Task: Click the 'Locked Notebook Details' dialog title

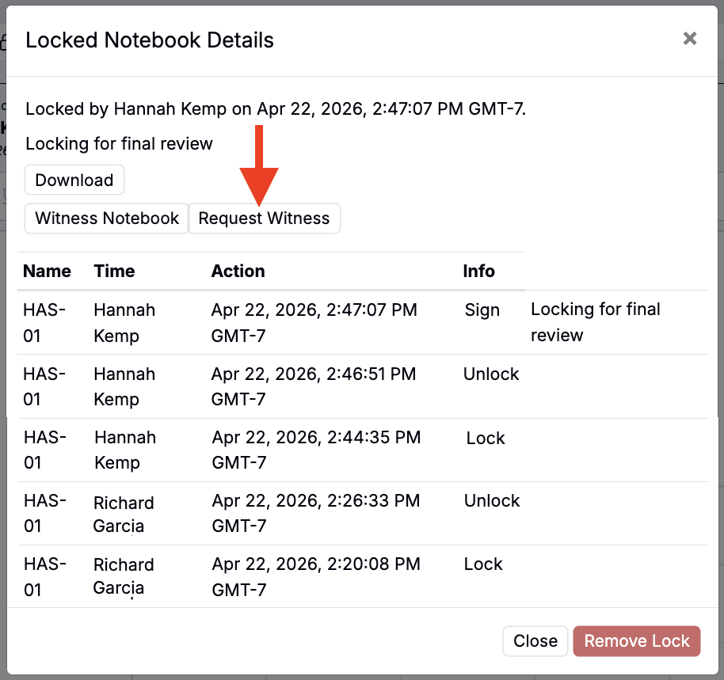Action: pyautogui.click(x=150, y=40)
